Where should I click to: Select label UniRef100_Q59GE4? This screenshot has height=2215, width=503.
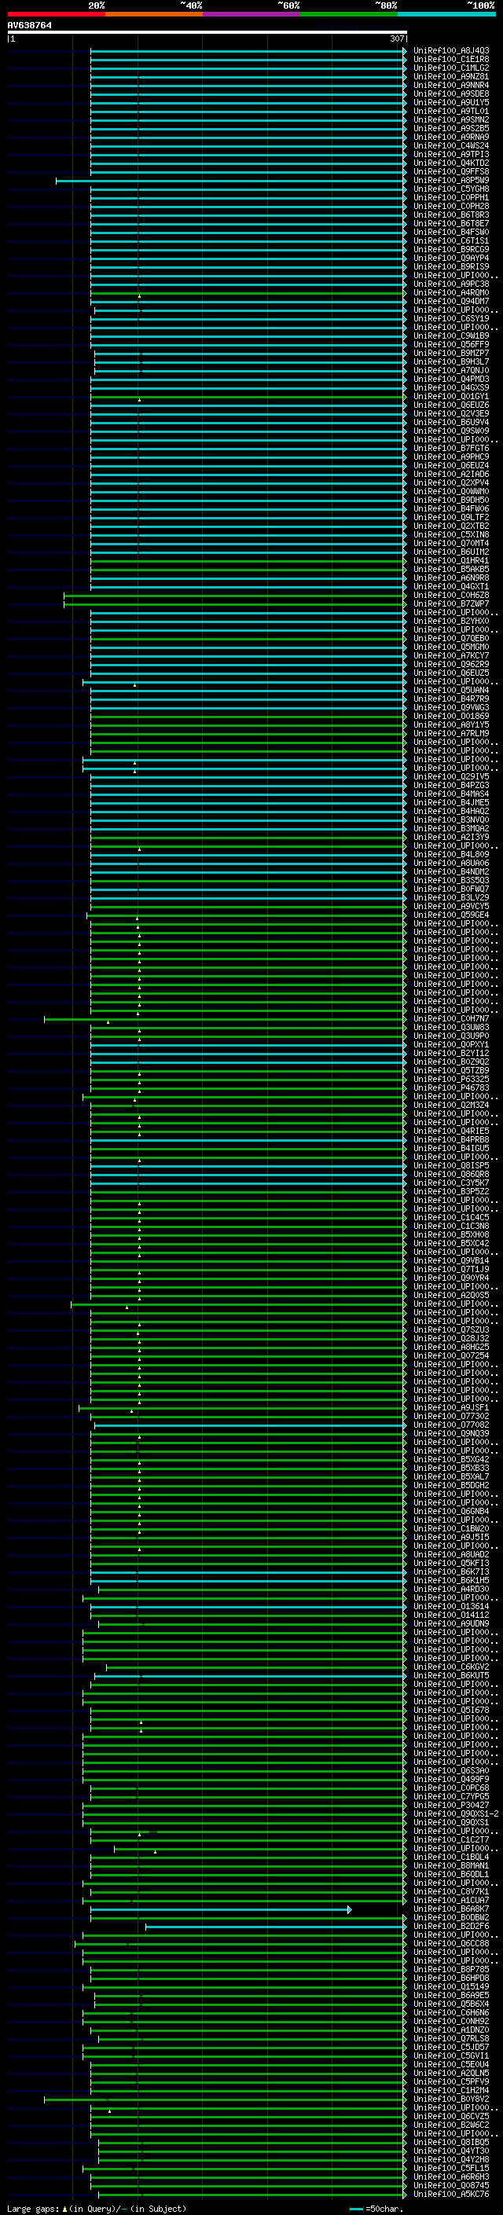450,915
